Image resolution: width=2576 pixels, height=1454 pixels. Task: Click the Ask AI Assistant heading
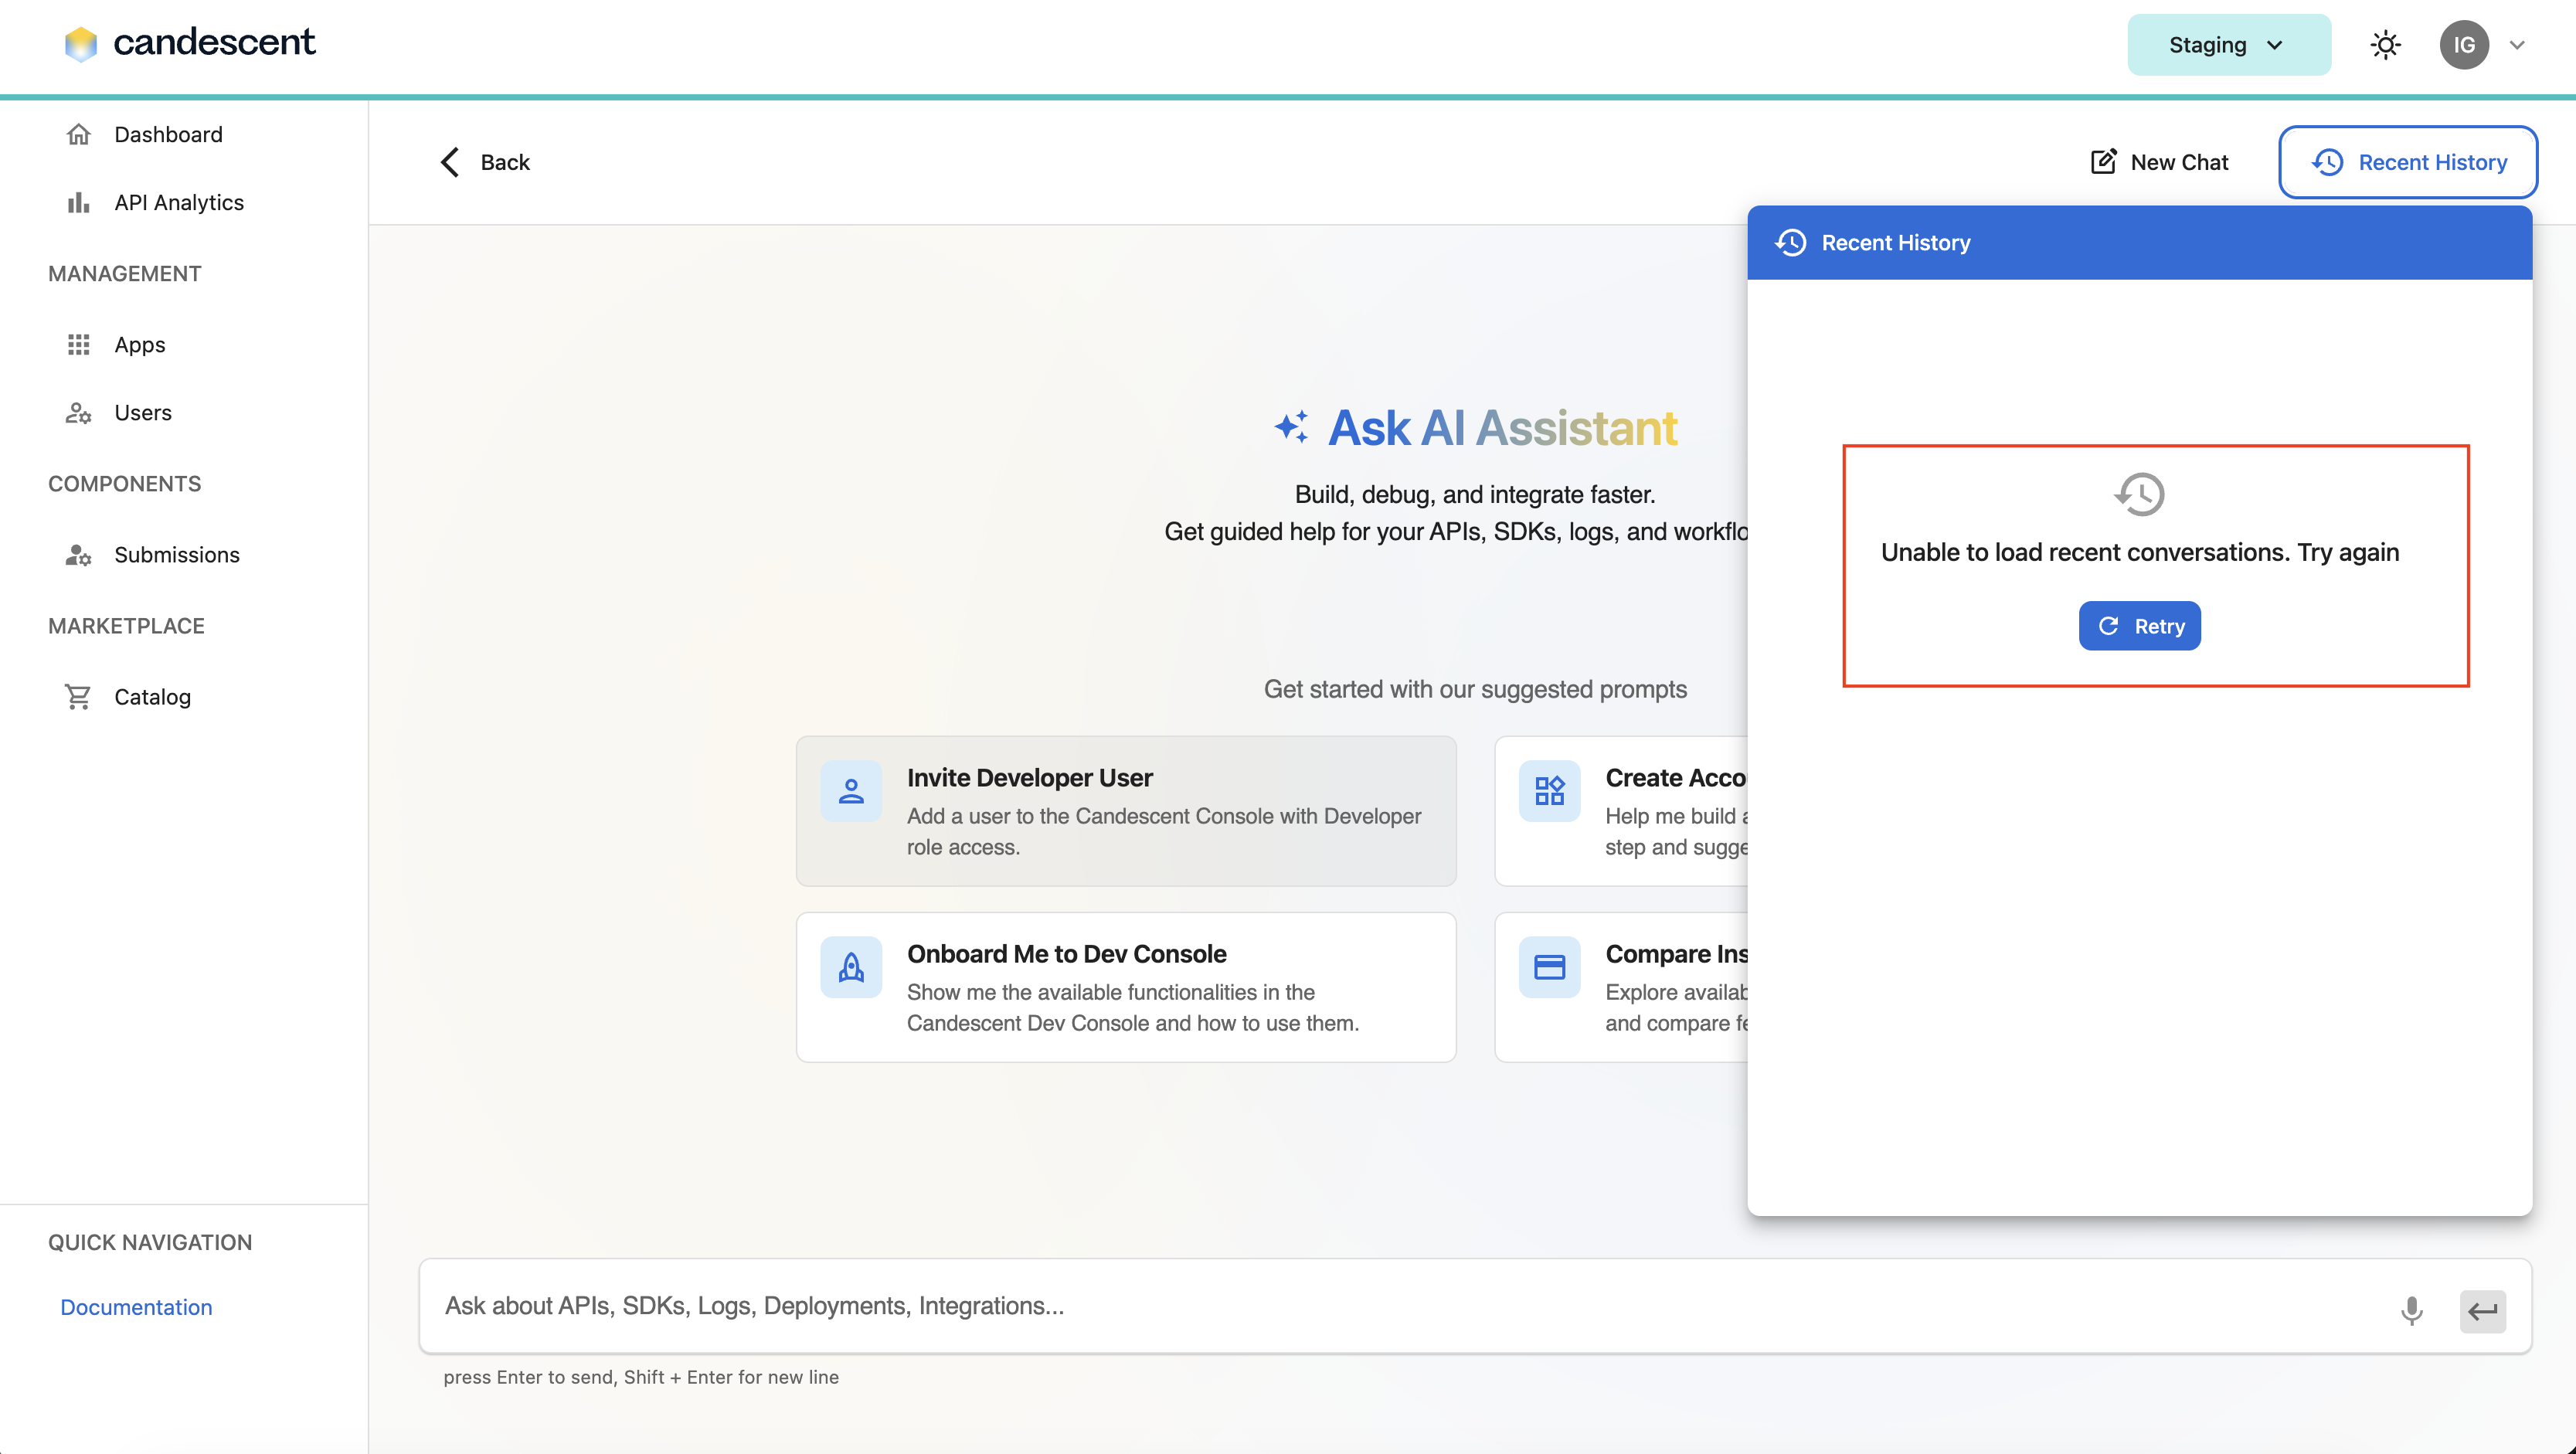1502,428
